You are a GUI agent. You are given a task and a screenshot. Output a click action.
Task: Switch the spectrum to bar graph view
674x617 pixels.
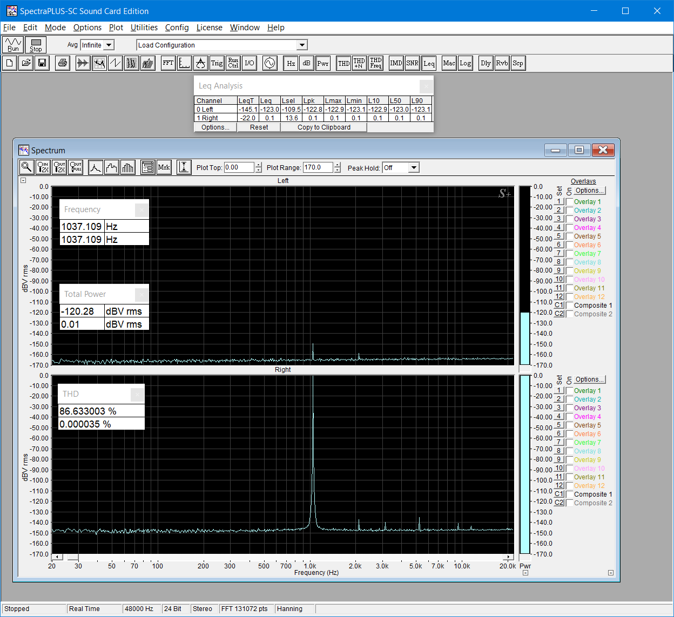(127, 167)
